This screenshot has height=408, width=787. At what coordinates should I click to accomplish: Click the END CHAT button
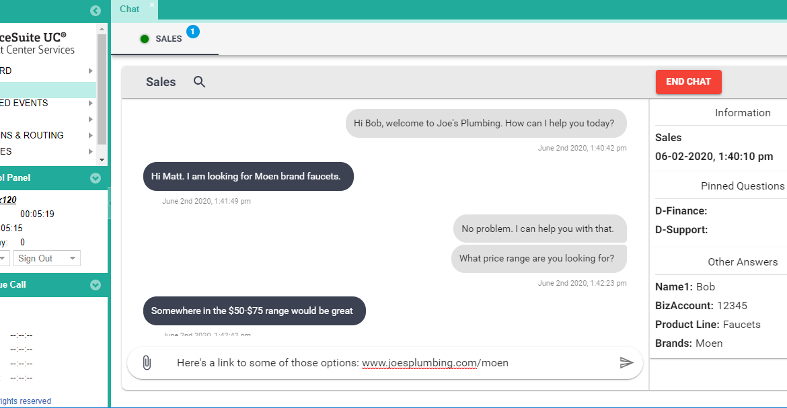[688, 82]
